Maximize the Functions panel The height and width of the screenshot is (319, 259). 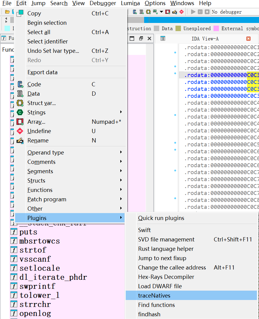pyautogui.click(x=132, y=38)
